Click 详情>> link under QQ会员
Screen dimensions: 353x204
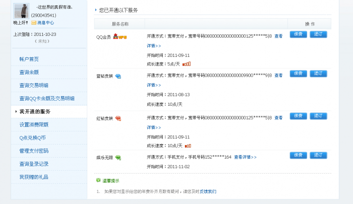pos(154,46)
